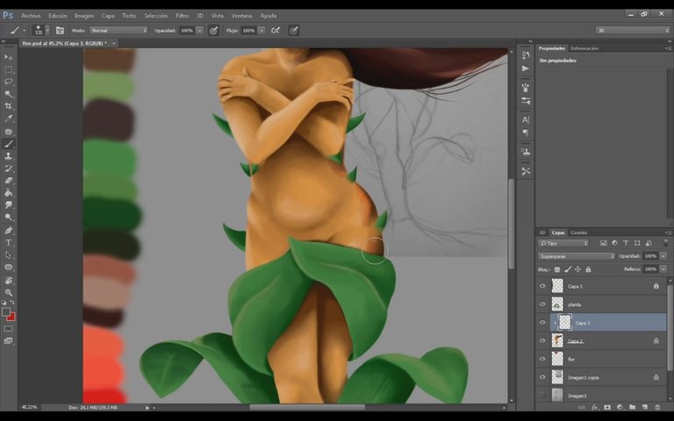The width and height of the screenshot is (674, 421).
Task: Open the brush preset picker
Action: click(41, 31)
